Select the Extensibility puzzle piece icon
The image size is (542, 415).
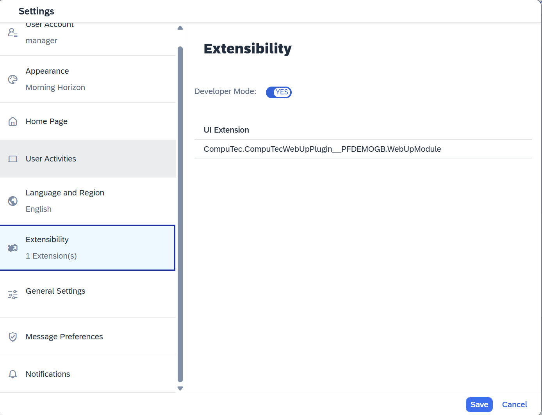[12, 248]
